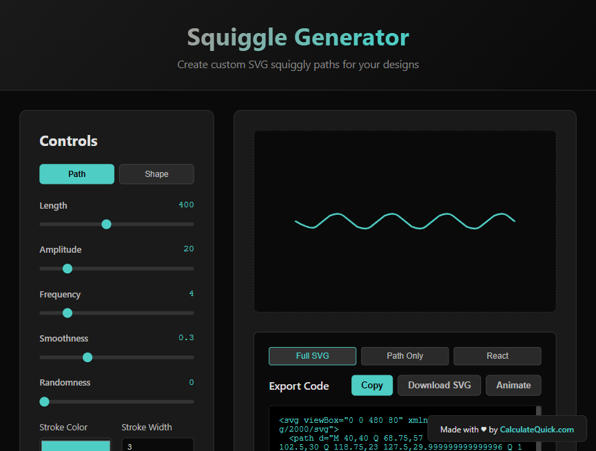Image resolution: width=596 pixels, height=451 pixels.
Task: Click the Length slider handle
Action: point(106,224)
